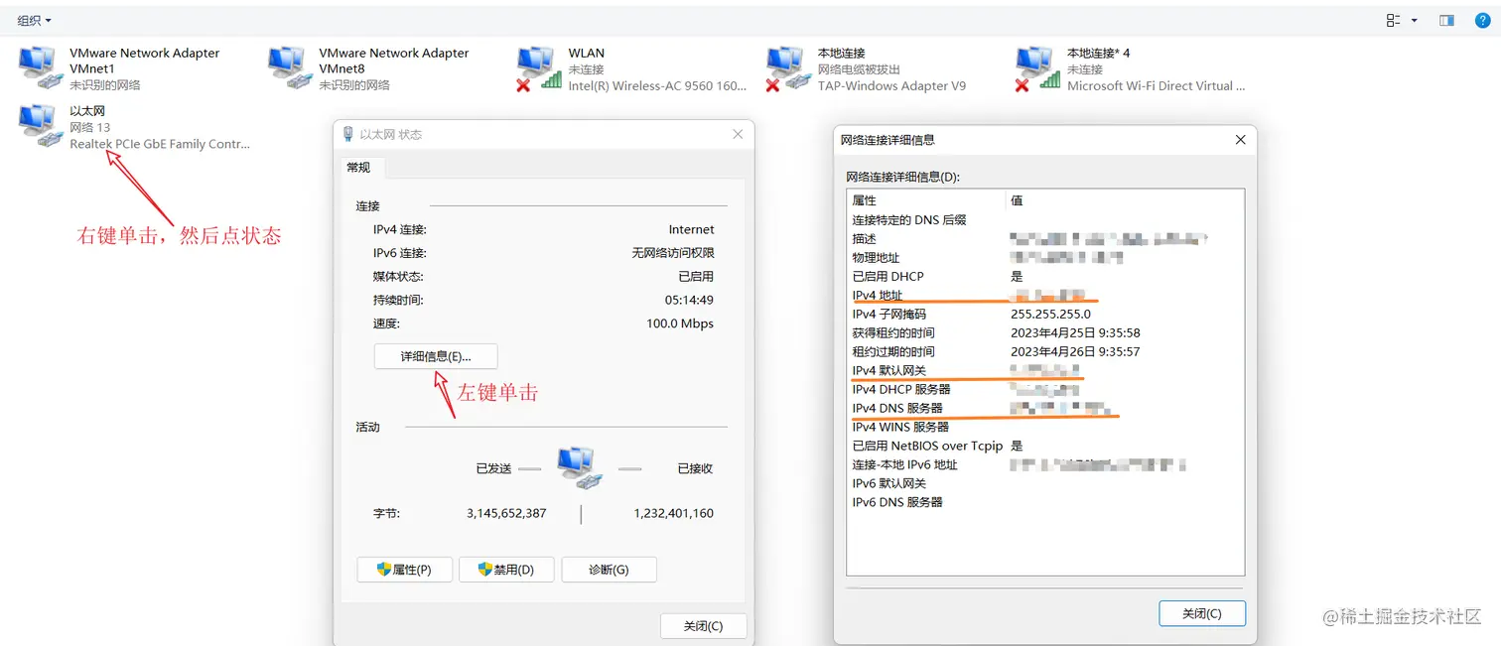Click the Realtek PCIe GbE Family label
1501x646 pixels.
coord(160,144)
